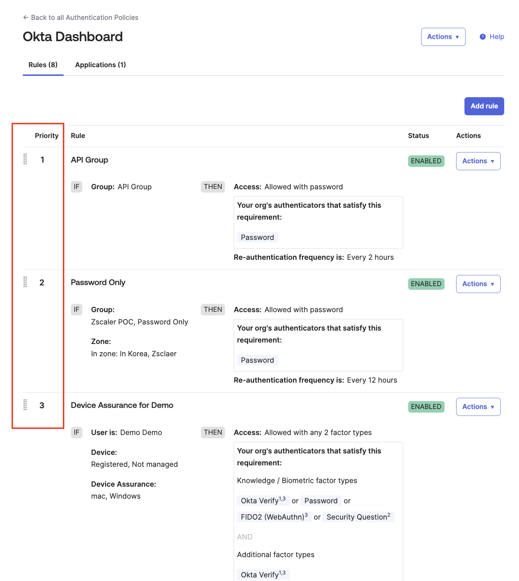Click the ENABLED status of API Group
Image resolution: width=519 pixels, height=581 pixels.
(426, 161)
